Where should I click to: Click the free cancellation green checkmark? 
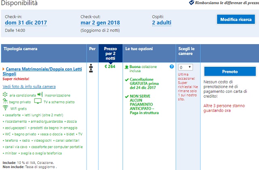127,80
